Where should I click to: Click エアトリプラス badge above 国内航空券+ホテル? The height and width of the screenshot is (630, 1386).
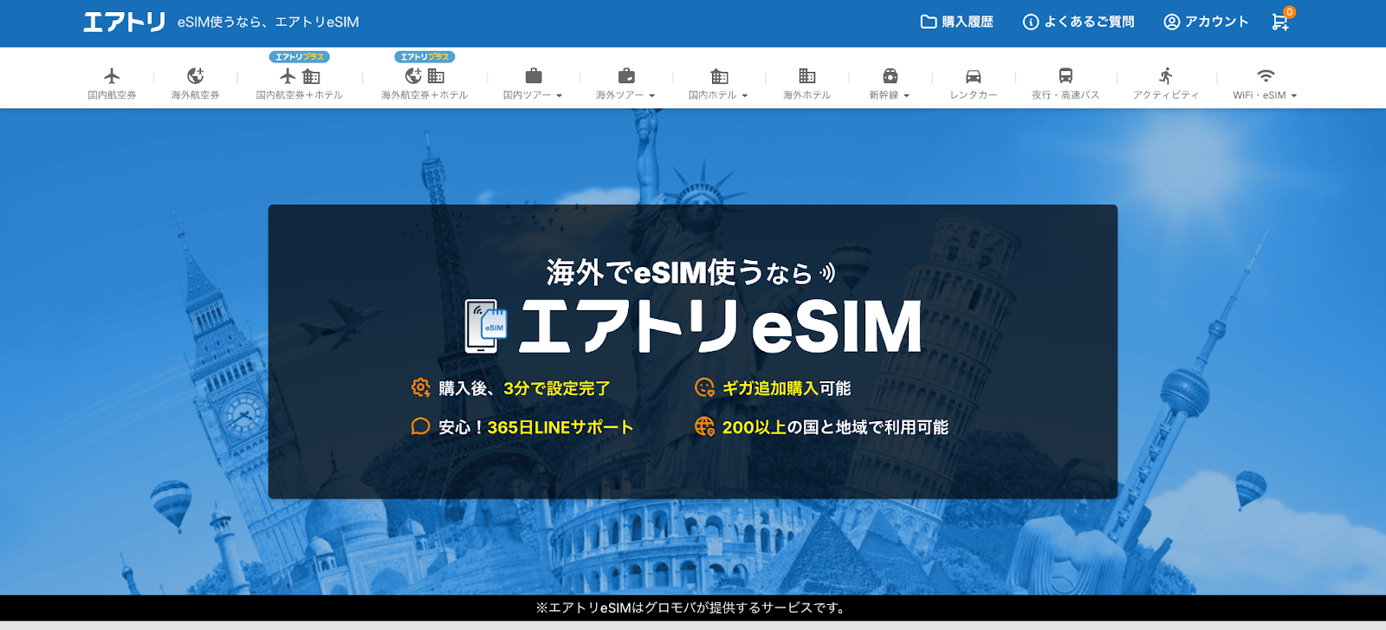300,56
